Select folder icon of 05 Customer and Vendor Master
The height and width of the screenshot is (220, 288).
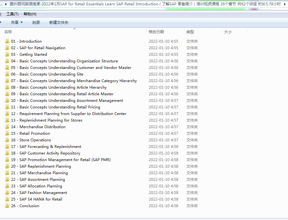point(7,67)
